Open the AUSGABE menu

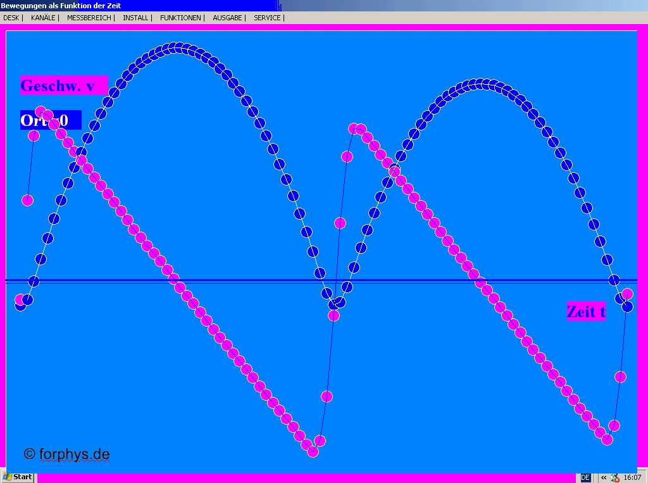[x=228, y=18]
